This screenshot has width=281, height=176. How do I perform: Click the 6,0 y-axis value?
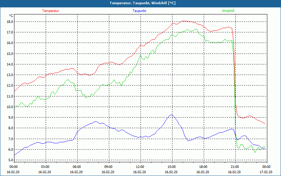(11, 149)
